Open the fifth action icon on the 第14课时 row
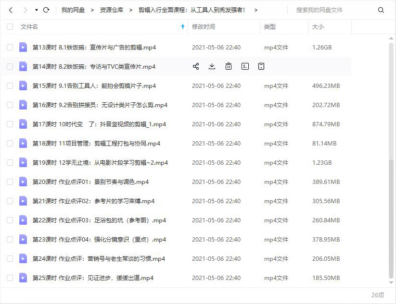This screenshot has width=396, height=304. coord(261,66)
